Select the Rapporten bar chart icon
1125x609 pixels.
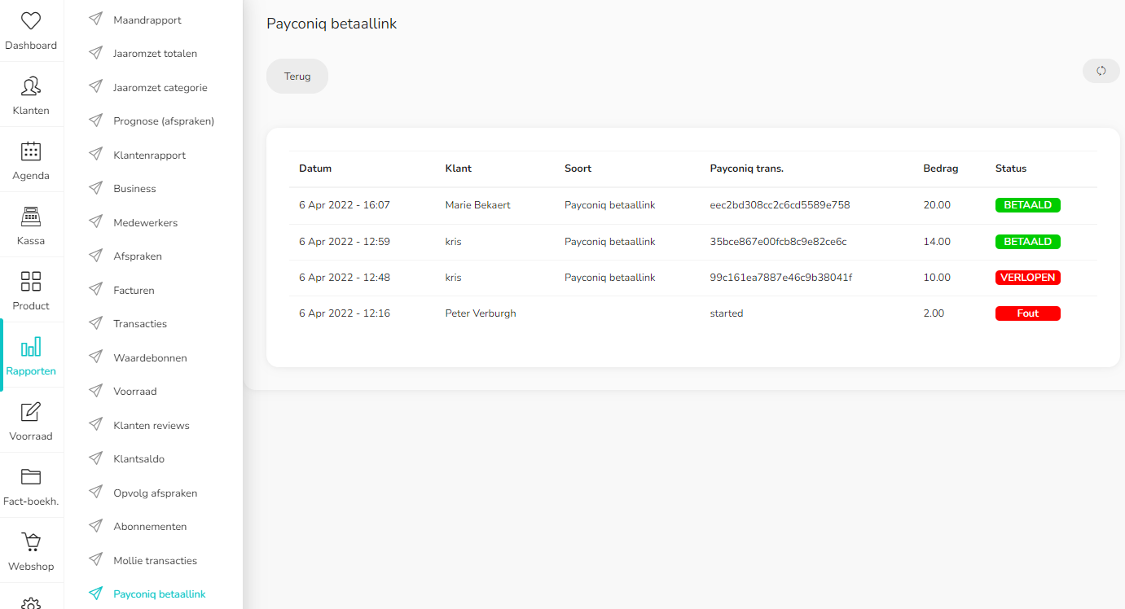(31, 347)
